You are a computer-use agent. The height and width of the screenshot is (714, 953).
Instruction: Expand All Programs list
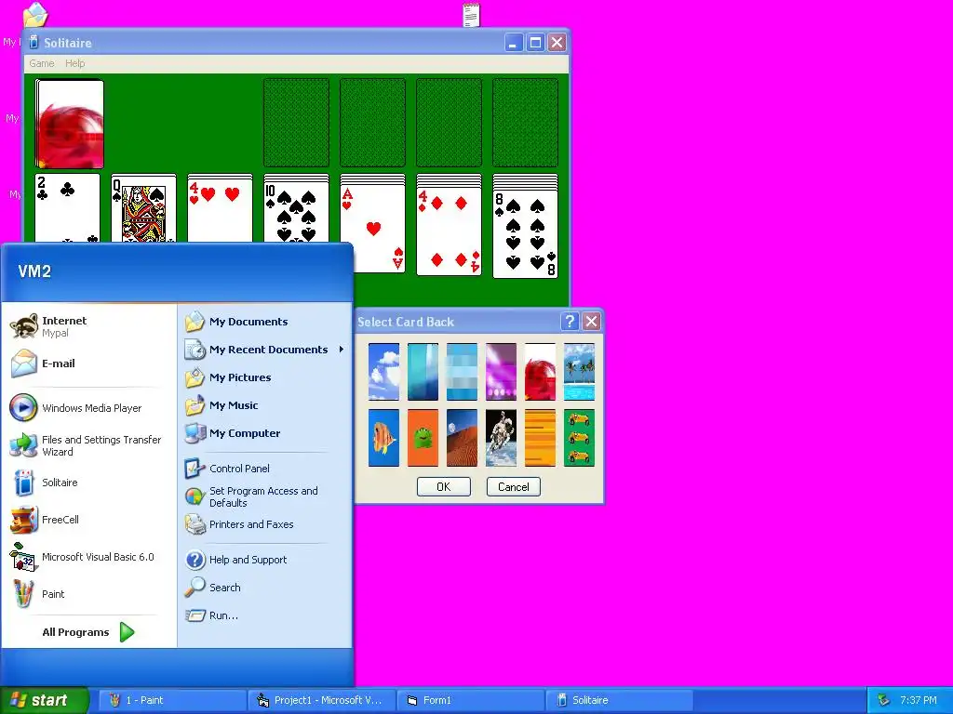tap(88, 632)
